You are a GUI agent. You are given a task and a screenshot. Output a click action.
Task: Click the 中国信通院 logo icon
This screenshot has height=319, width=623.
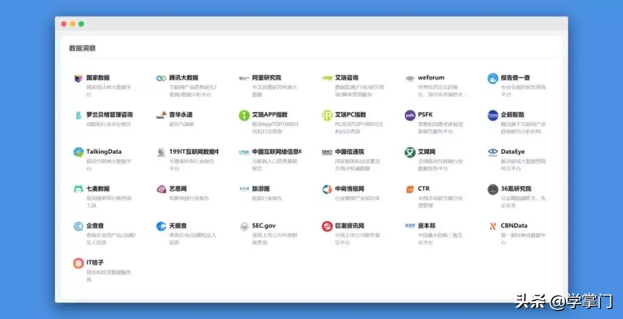(327, 152)
